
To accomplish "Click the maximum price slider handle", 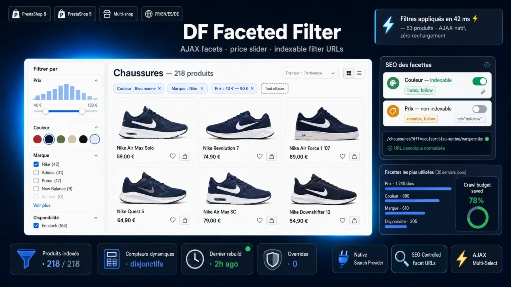I will [82, 111].
